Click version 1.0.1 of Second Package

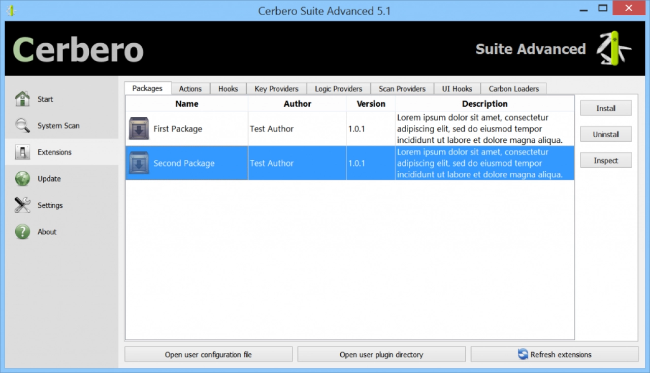point(356,163)
